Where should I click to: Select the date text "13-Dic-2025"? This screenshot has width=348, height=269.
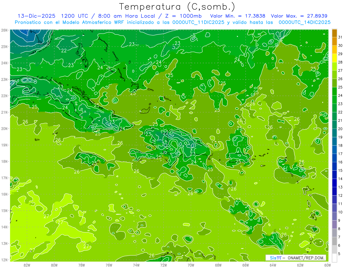coord(37,16)
